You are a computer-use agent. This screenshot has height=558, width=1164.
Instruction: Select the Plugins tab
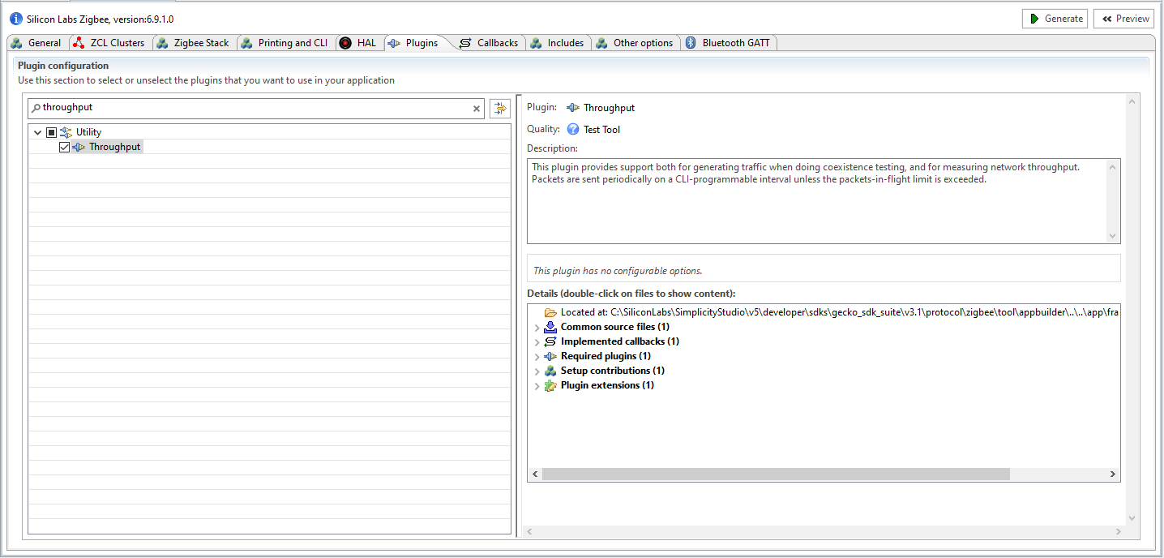tap(414, 43)
